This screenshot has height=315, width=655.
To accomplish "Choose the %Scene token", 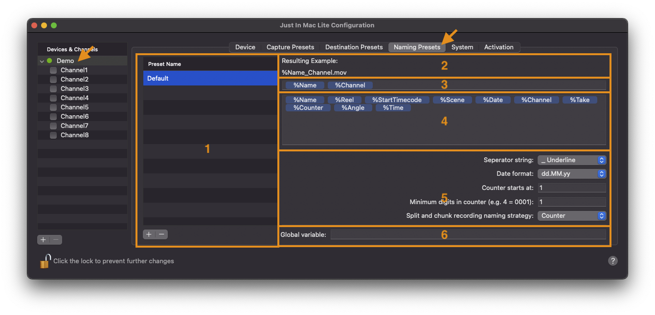I will [x=452, y=100].
